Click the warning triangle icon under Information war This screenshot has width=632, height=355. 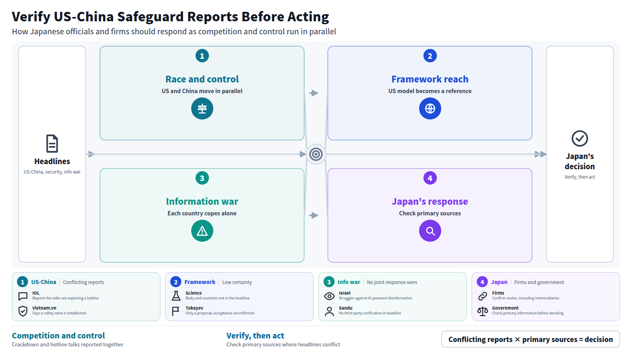tap(202, 231)
